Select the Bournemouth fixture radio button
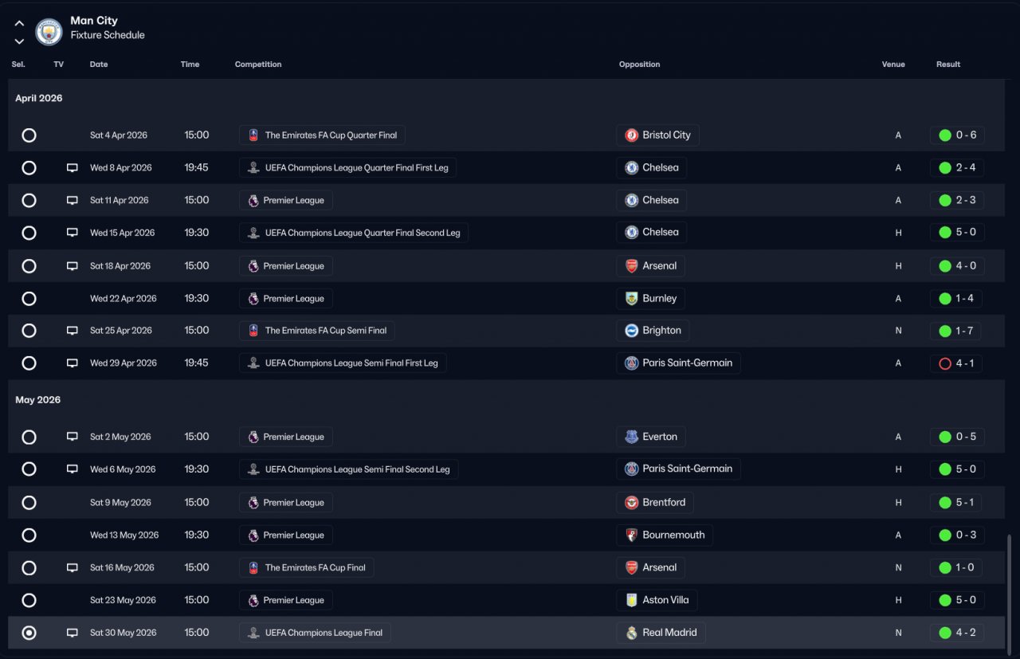Screen dimensions: 1020x659 29,535
